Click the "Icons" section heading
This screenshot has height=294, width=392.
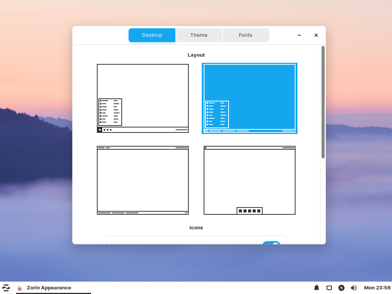[x=196, y=228]
